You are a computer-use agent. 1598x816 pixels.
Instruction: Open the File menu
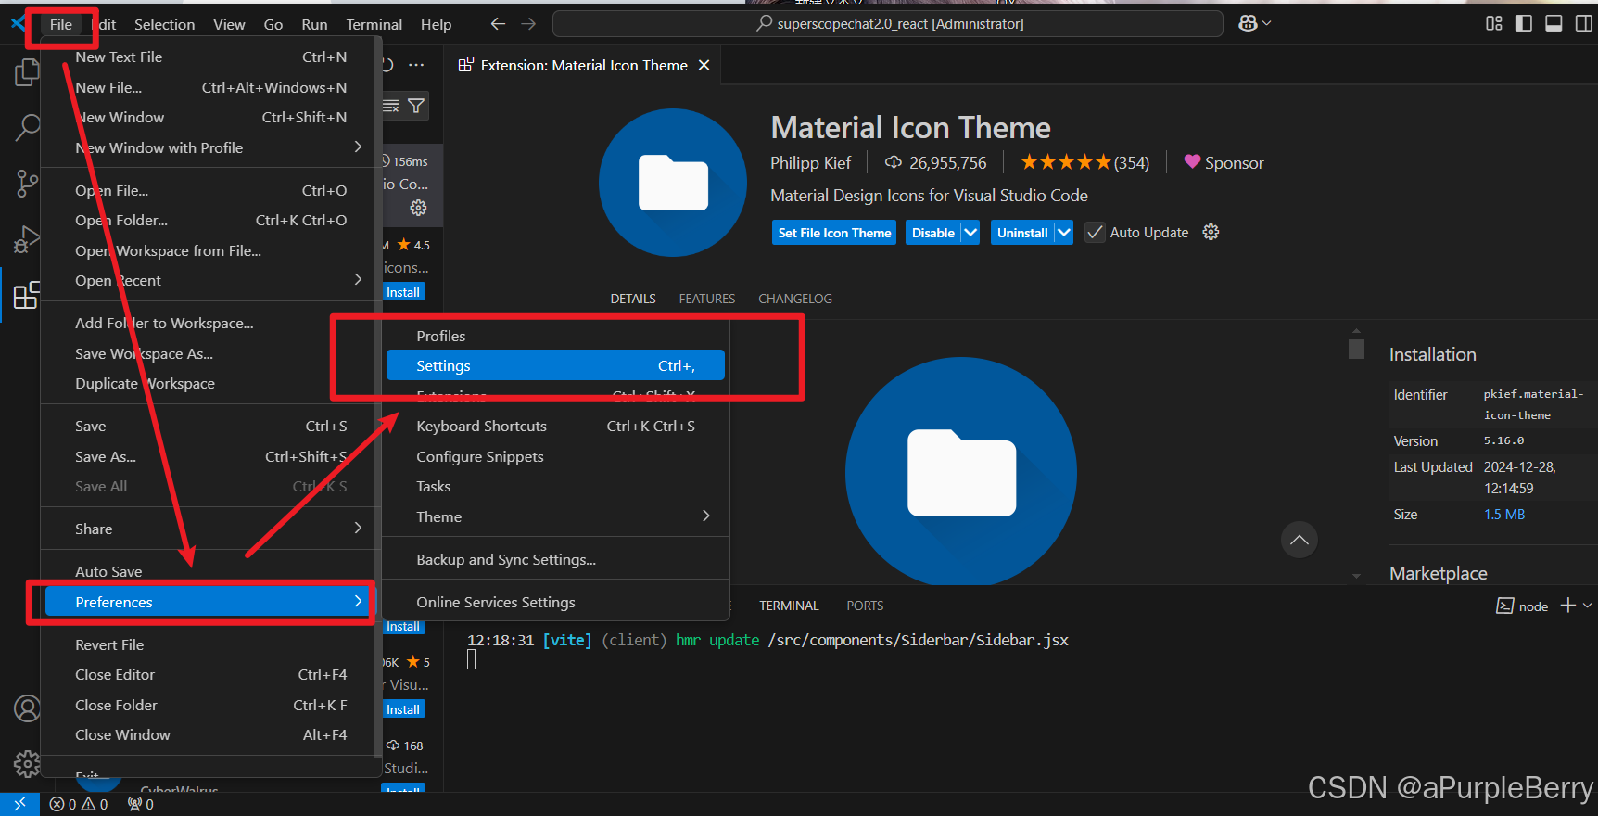[61, 24]
